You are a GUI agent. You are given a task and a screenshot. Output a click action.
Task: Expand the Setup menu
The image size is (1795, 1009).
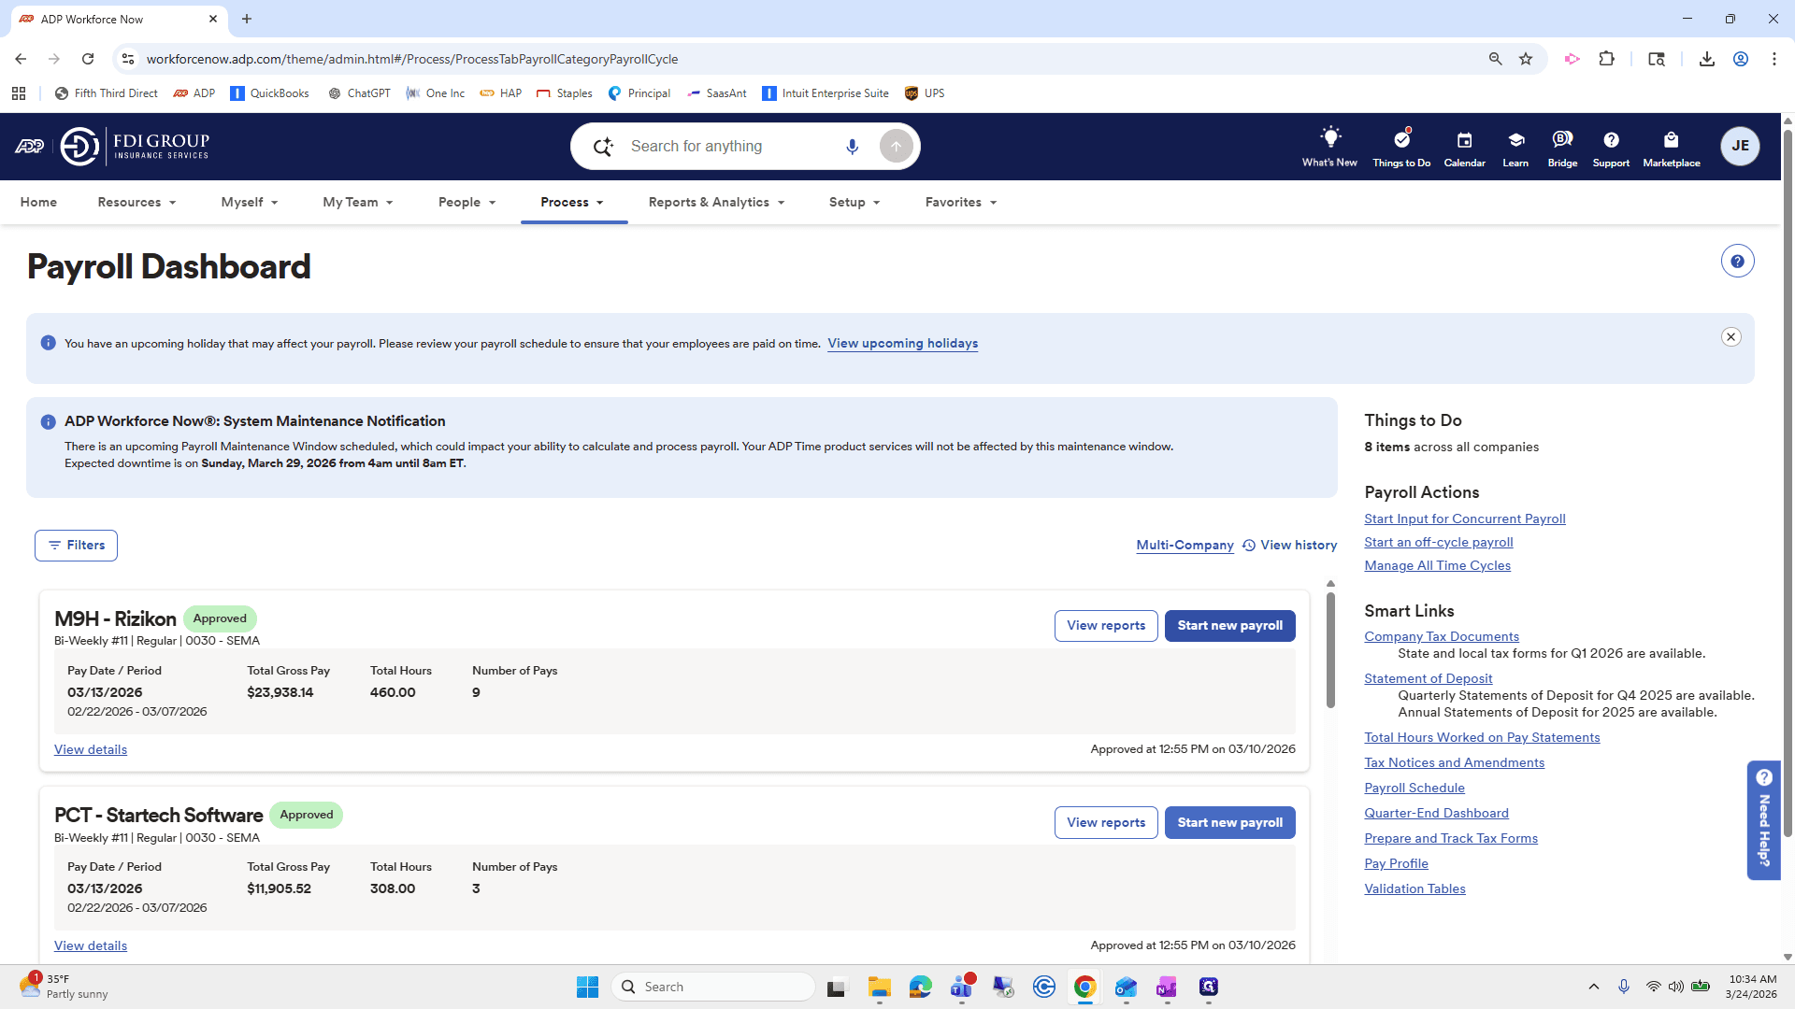pos(854,203)
